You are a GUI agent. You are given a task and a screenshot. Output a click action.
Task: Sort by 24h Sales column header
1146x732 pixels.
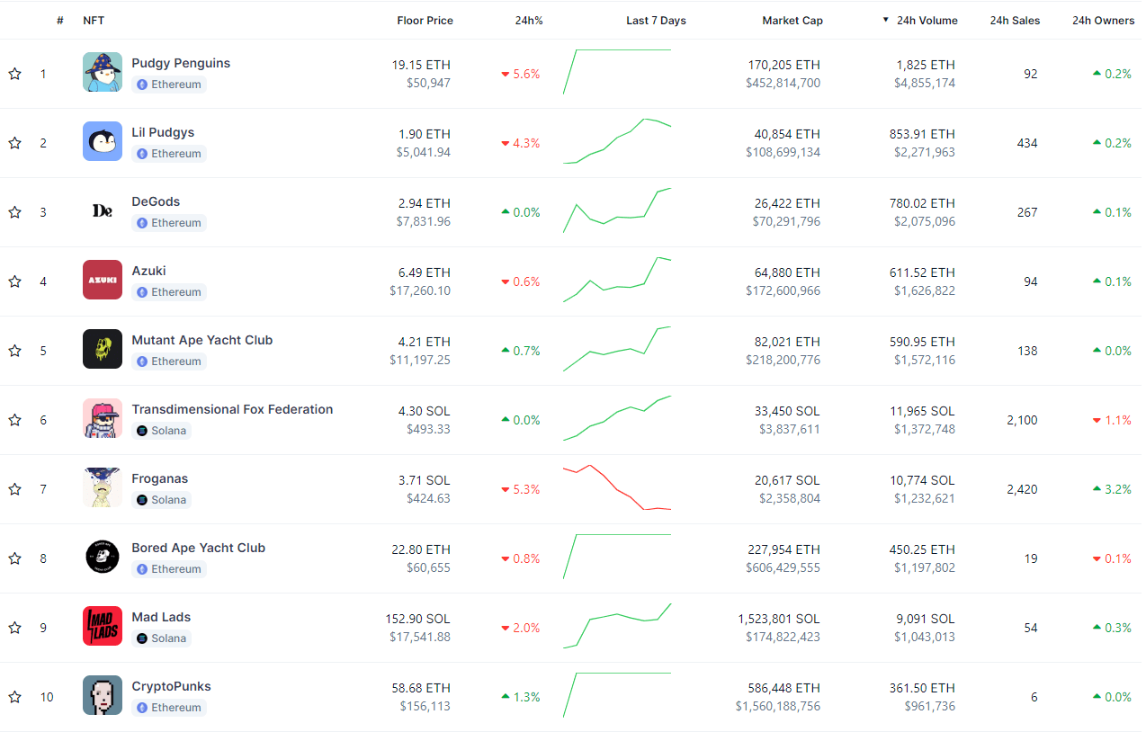1015,21
